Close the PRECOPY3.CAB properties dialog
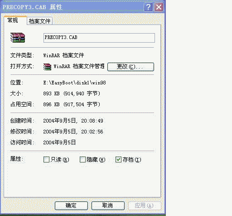This screenshot has height=216, width=232. pyautogui.click(x=159, y=7)
